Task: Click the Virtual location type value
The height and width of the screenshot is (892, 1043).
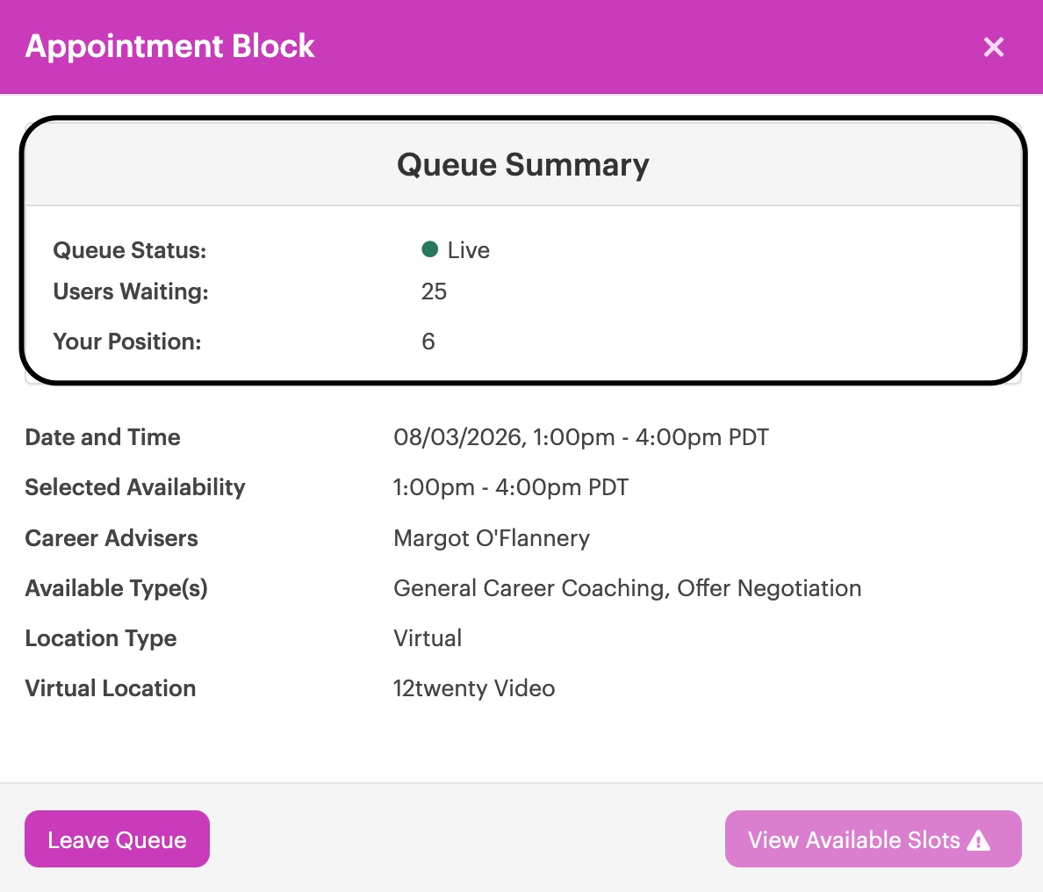Action: pos(428,638)
